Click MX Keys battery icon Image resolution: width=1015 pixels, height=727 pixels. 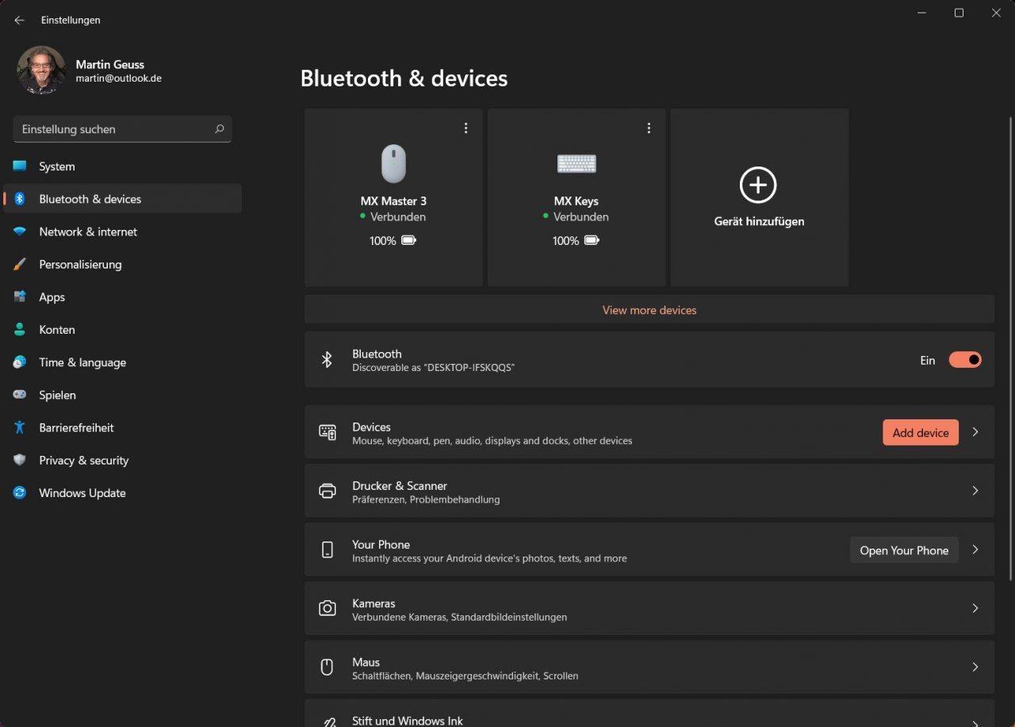592,240
